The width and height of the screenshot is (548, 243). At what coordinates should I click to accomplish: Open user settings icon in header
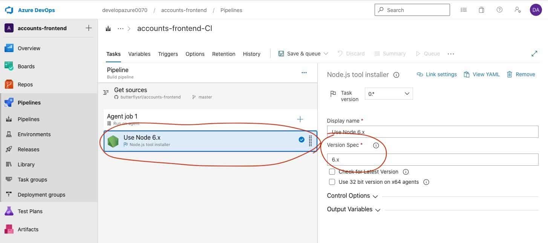(517, 10)
